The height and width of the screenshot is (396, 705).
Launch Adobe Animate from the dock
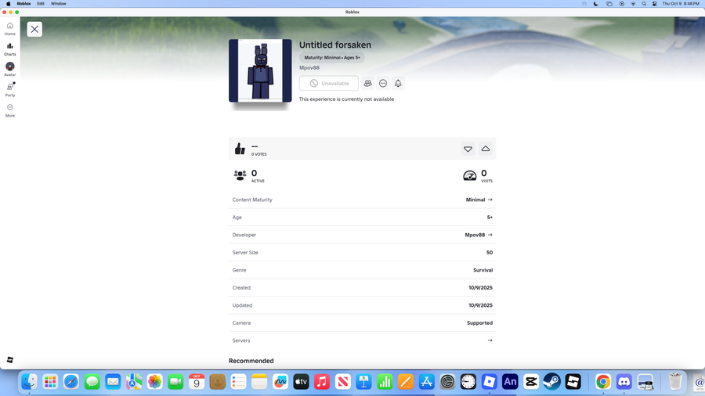[x=510, y=382]
